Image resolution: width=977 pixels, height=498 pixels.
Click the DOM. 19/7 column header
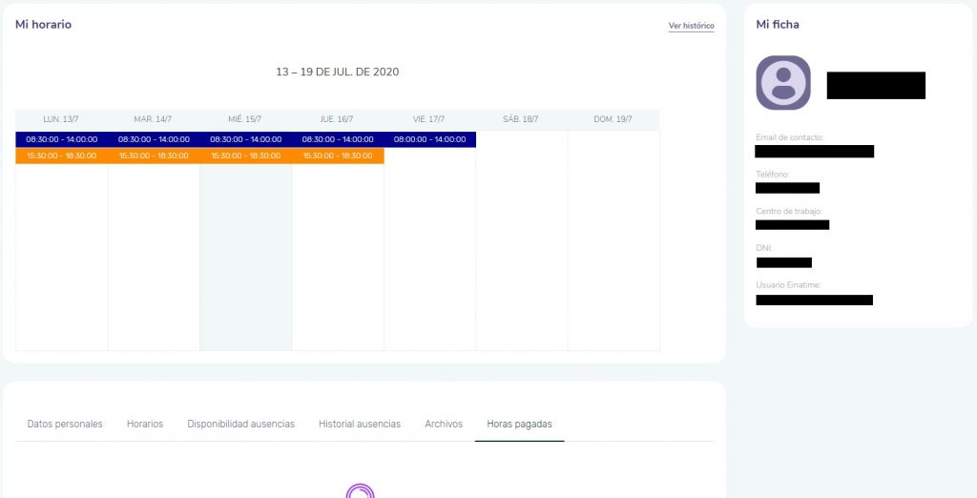coord(613,119)
